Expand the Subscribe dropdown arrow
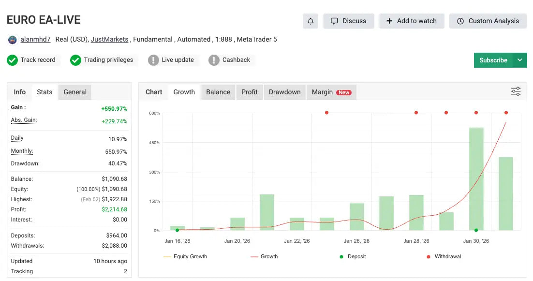This screenshot has height=281, width=533. [520, 60]
